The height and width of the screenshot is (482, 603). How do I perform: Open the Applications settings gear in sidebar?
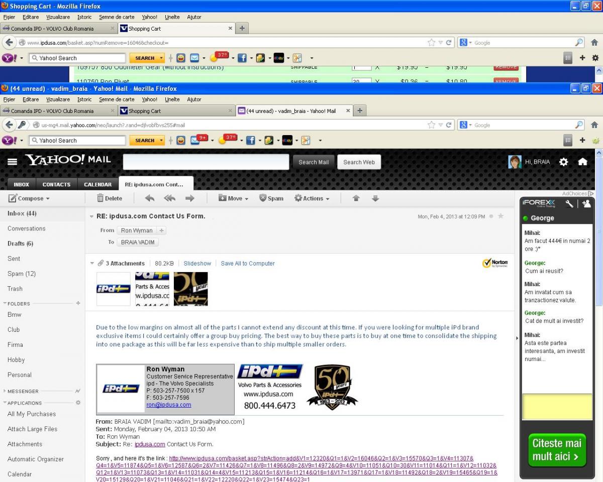coord(78,403)
